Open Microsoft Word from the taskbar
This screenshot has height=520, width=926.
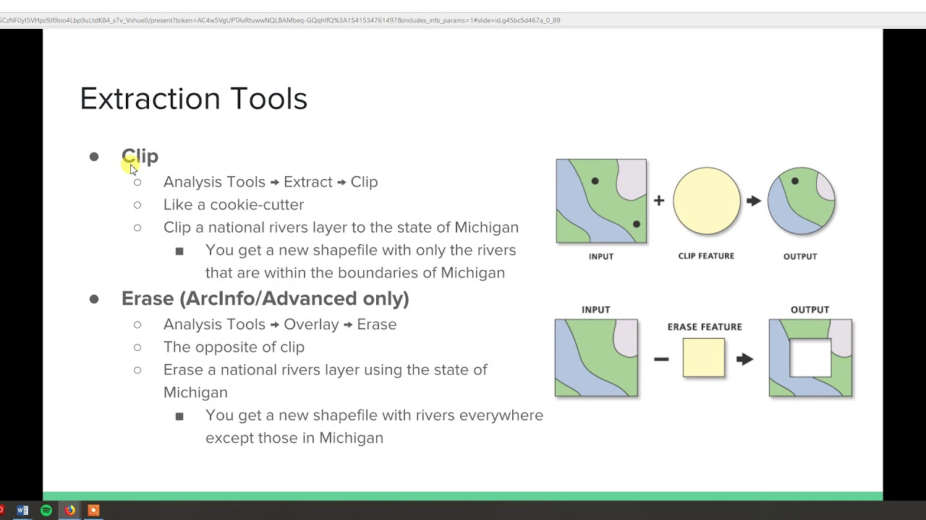(x=22, y=511)
